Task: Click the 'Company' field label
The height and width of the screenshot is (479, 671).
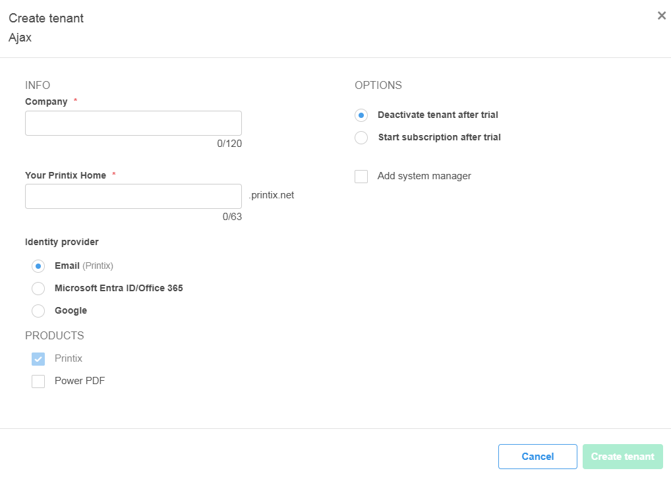Action: tap(46, 101)
